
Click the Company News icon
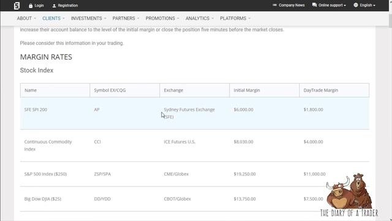click(274, 5)
